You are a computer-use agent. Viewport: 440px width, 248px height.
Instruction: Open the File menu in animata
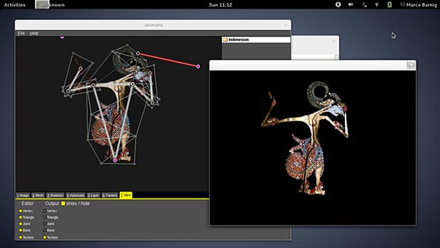point(21,33)
